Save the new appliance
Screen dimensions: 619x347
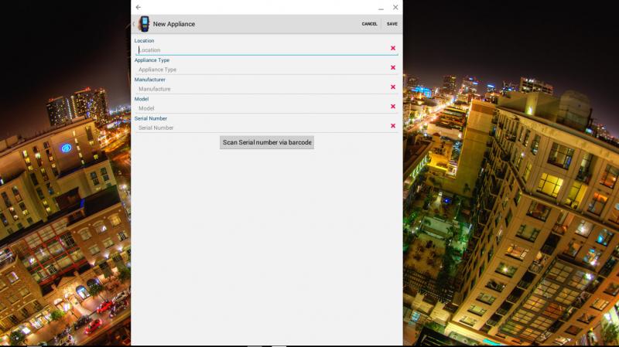coord(392,24)
